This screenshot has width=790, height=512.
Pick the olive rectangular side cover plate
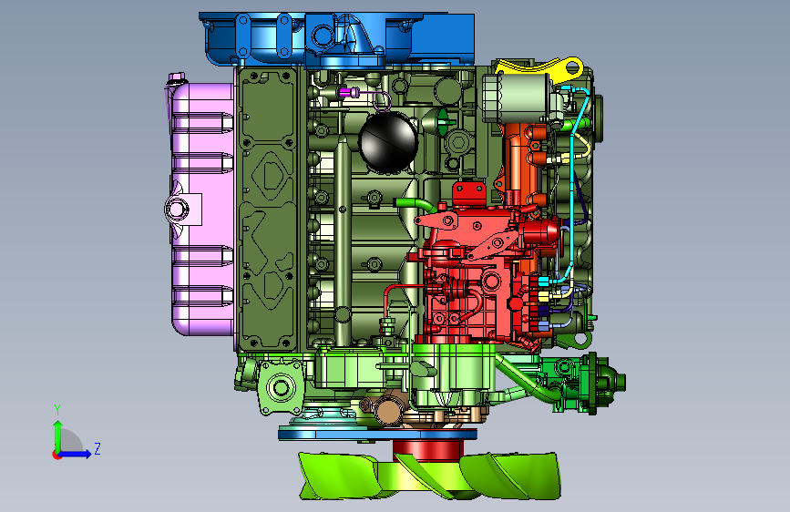[268, 210]
